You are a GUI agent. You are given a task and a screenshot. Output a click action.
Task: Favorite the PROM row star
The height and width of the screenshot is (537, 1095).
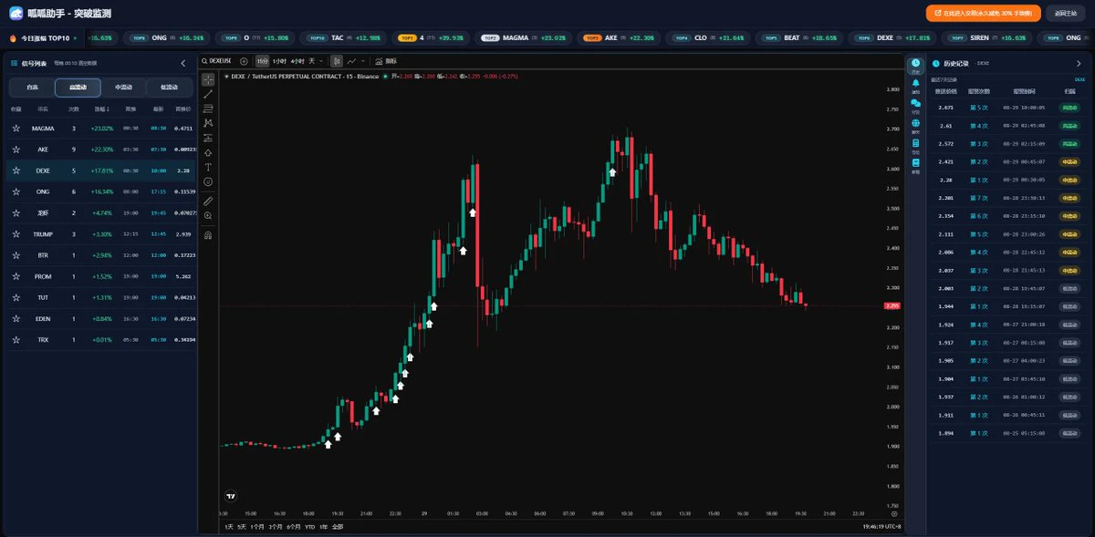tap(16, 276)
